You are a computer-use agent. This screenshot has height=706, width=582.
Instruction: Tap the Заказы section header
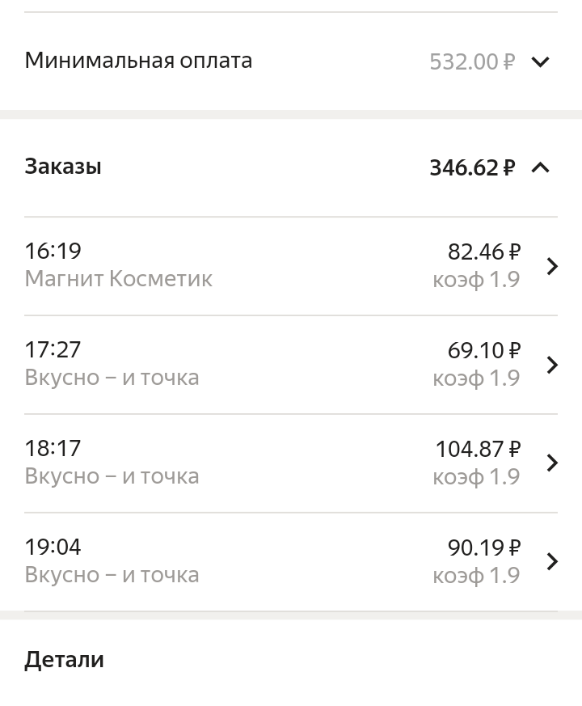coord(63,167)
